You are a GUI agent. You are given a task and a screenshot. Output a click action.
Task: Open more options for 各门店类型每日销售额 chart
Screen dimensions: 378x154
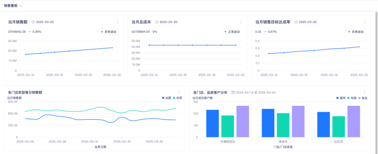(179, 93)
